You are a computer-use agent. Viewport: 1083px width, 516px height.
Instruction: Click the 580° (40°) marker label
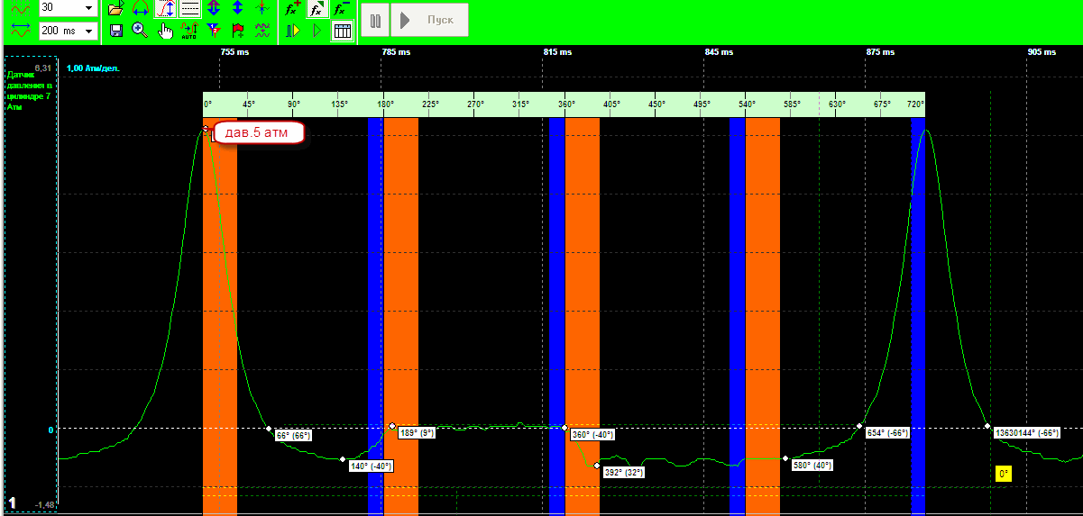click(x=812, y=466)
